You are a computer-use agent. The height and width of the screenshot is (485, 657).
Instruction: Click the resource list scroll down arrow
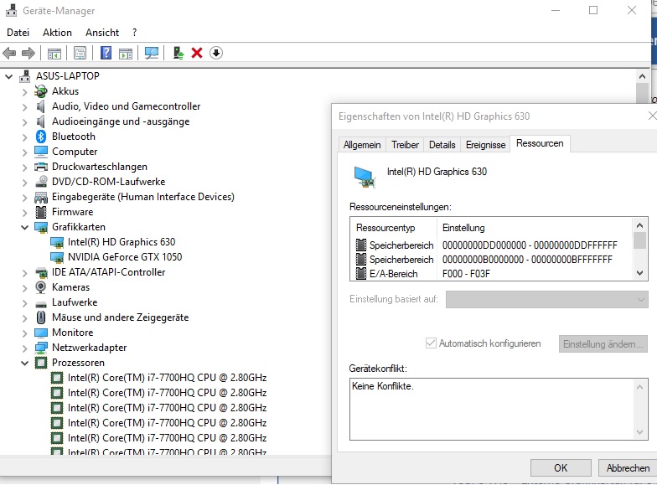[x=639, y=273]
